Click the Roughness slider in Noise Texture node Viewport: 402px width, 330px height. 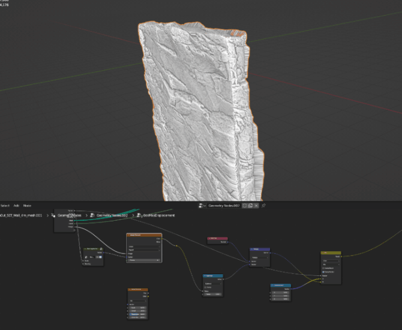(138, 314)
